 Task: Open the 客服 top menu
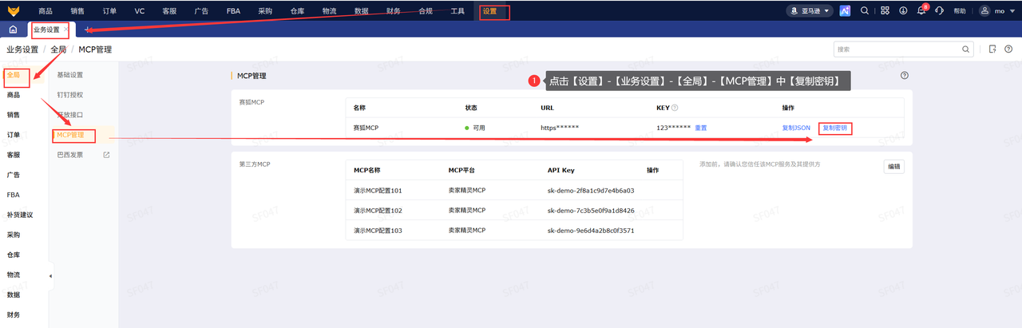[169, 11]
